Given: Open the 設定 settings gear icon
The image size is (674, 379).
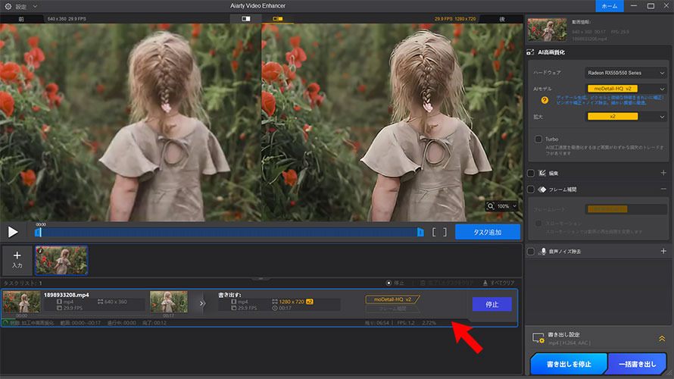Looking at the screenshot, I should point(8,7).
